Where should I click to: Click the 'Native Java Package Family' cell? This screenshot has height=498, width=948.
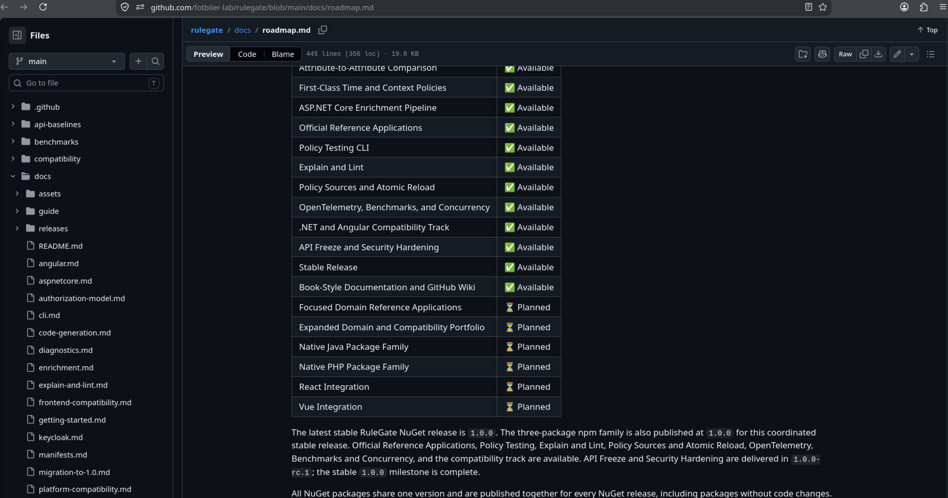point(394,347)
